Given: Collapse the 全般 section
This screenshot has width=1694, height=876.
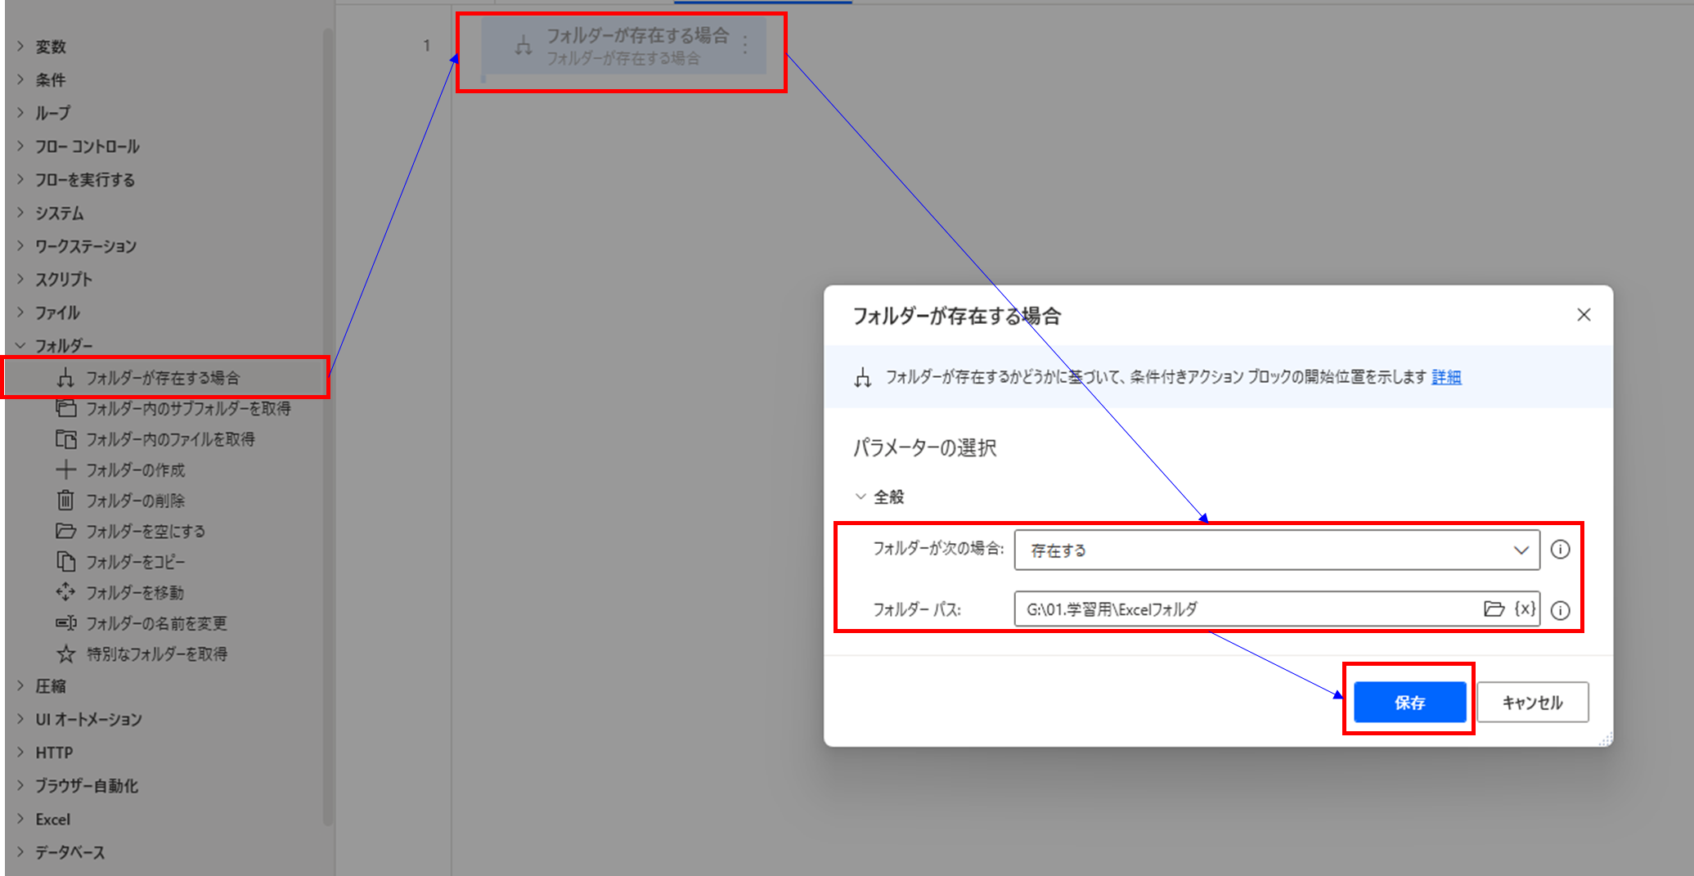Looking at the screenshot, I should (x=860, y=496).
